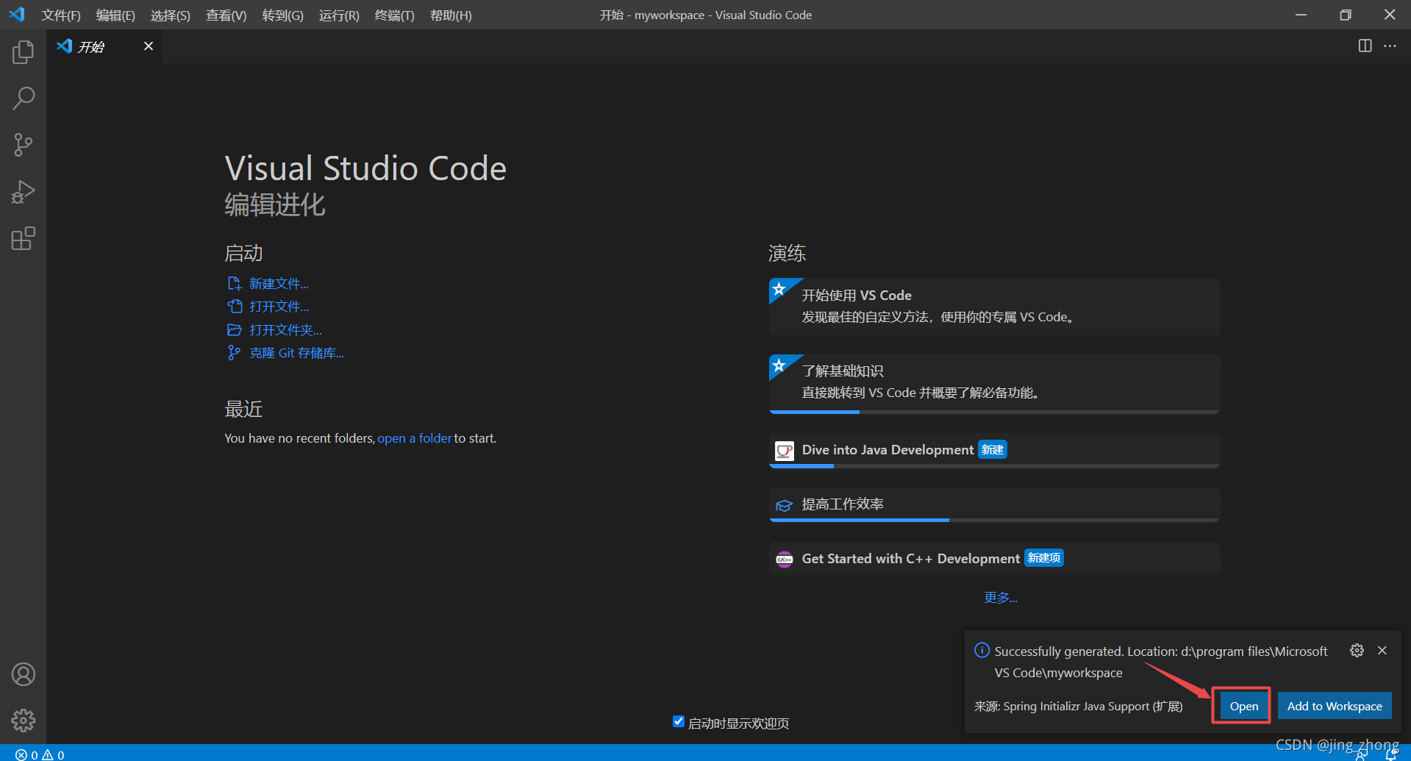Click the 最近 section heading

click(243, 409)
